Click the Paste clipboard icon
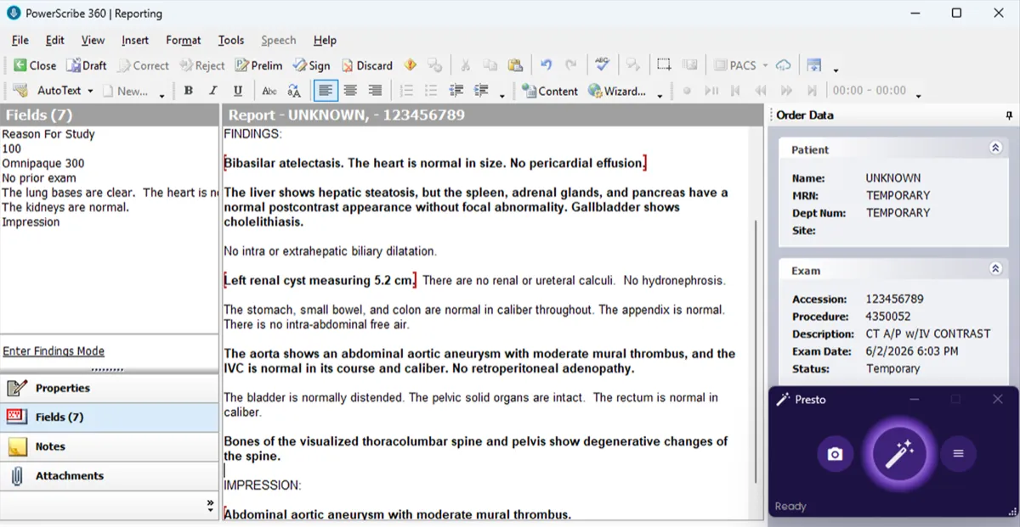Screen dimensions: 1020x527 click(x=515, y=65)
